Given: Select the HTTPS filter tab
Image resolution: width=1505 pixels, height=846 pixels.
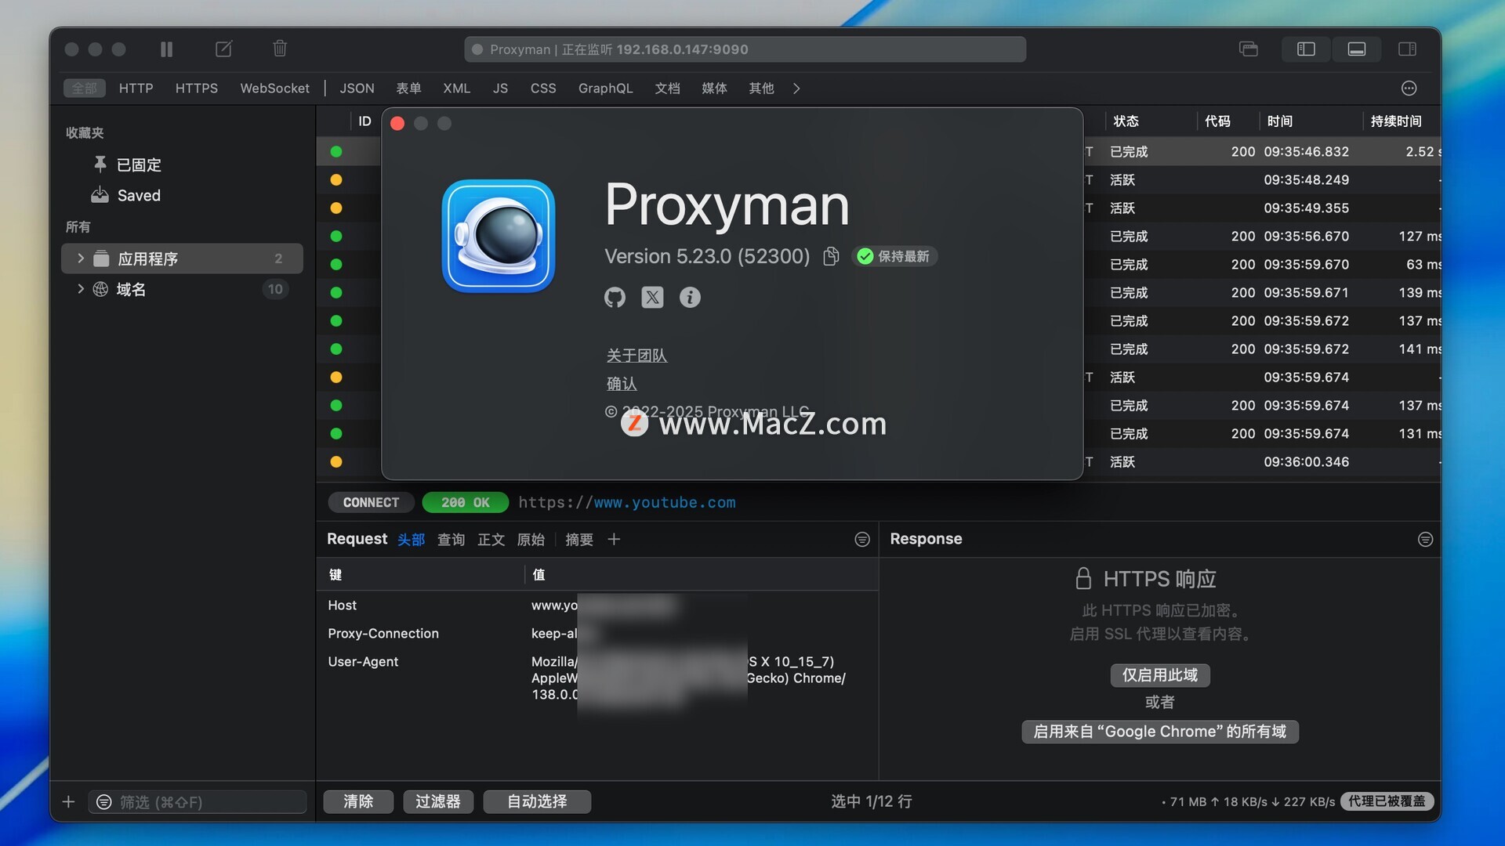Looking at the screenshot, I should tap(197, 89).
